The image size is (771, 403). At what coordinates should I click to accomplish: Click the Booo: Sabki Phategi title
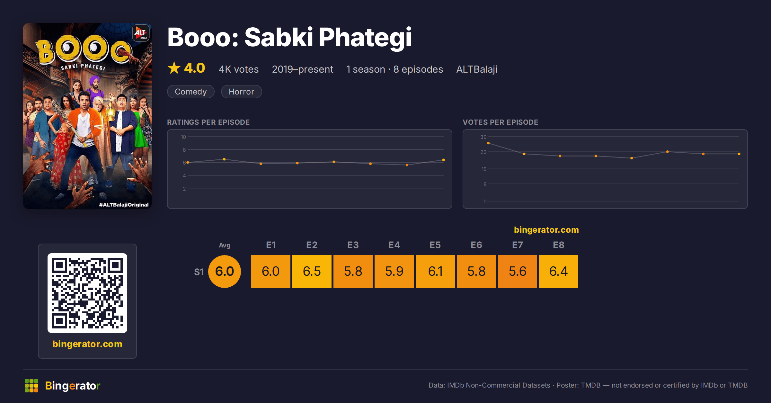289,38
